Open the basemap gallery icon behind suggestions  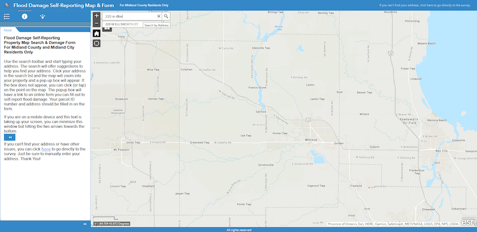pyautogui.click(x=107, y=29)
